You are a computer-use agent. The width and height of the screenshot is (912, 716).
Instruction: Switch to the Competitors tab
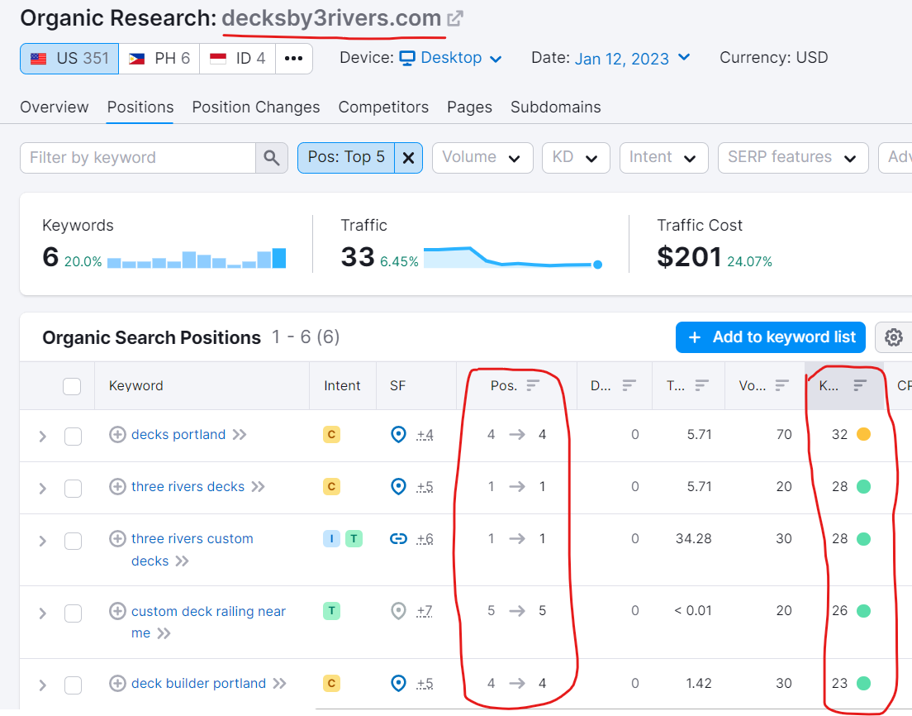(x=383, y=107)
